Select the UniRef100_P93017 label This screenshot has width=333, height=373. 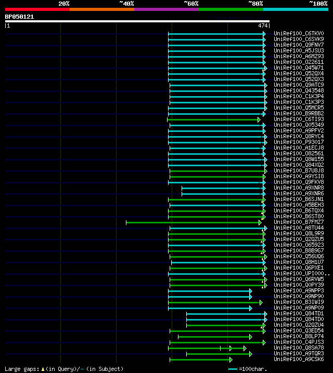pyautogui.click(x=299, y=142)
